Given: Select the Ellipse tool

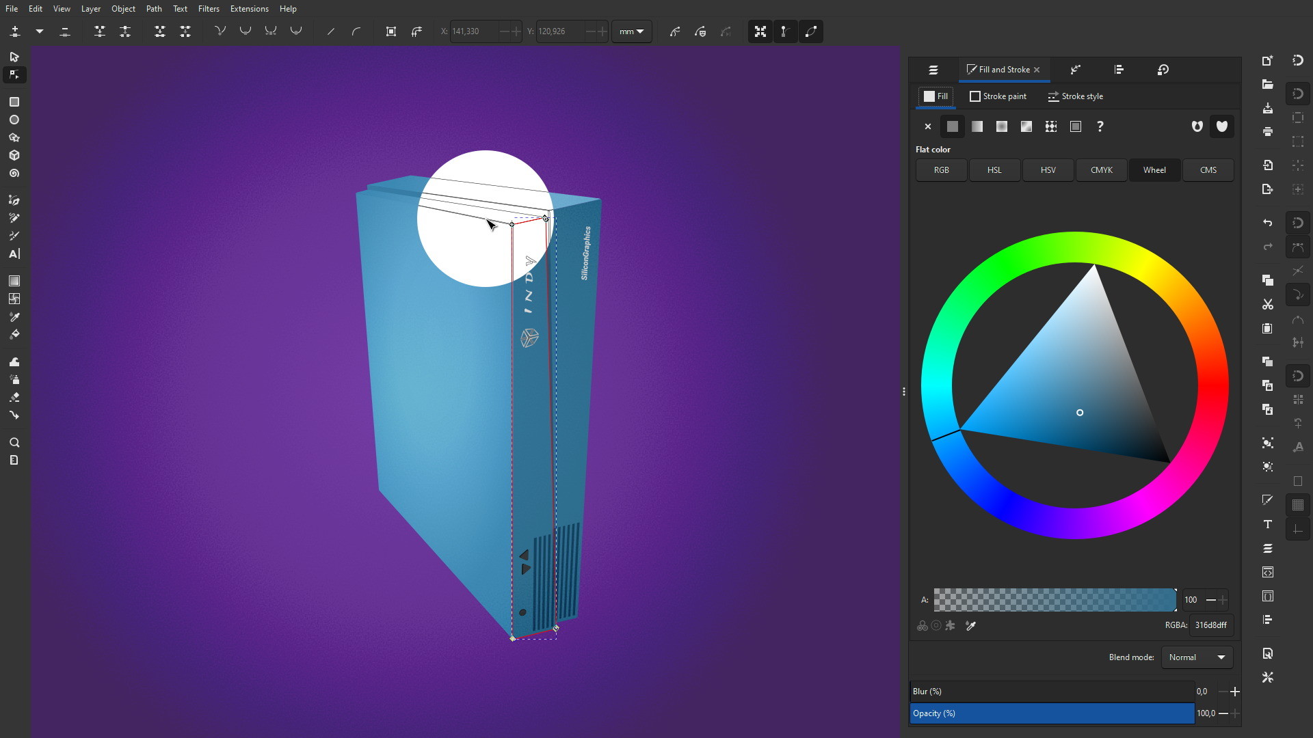Looking at the screenshot, I should [x=14, y=120].
